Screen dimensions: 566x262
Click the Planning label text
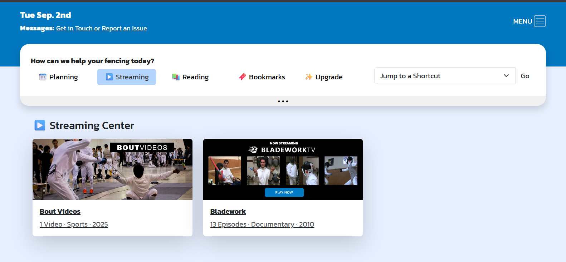coord(64,77)
